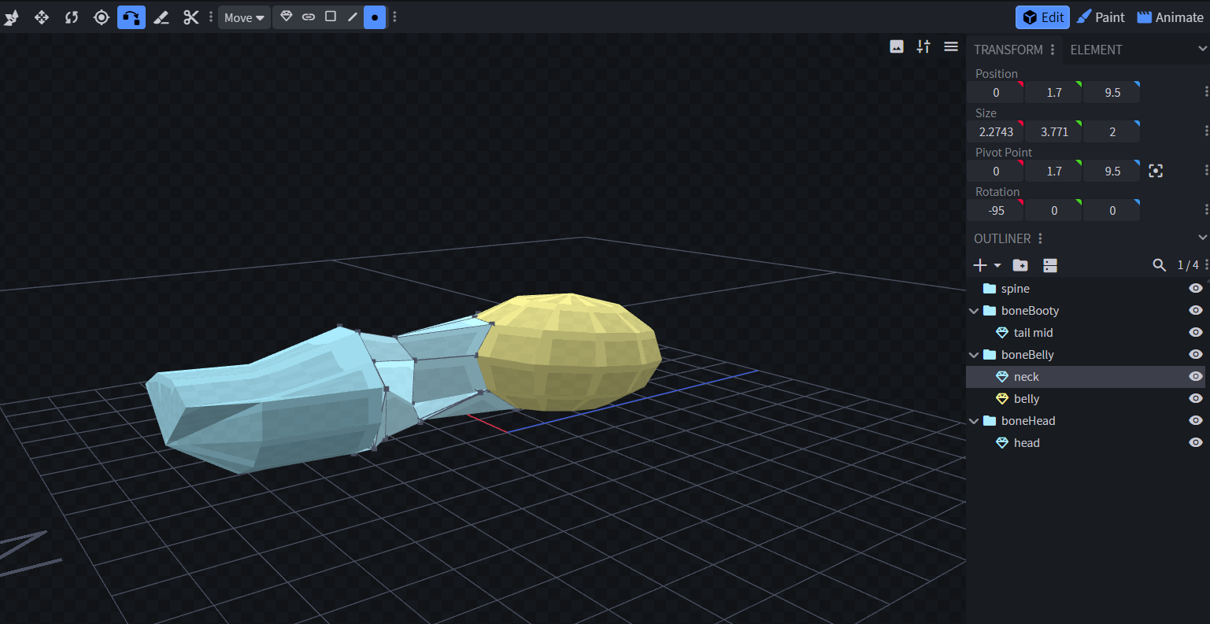Collapse the boneBelly group

tap(975, 355)
